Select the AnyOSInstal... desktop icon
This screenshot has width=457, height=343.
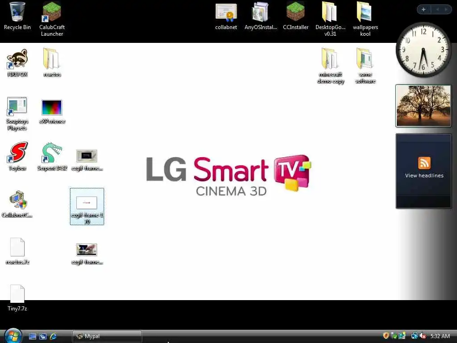tap(261, 16)
